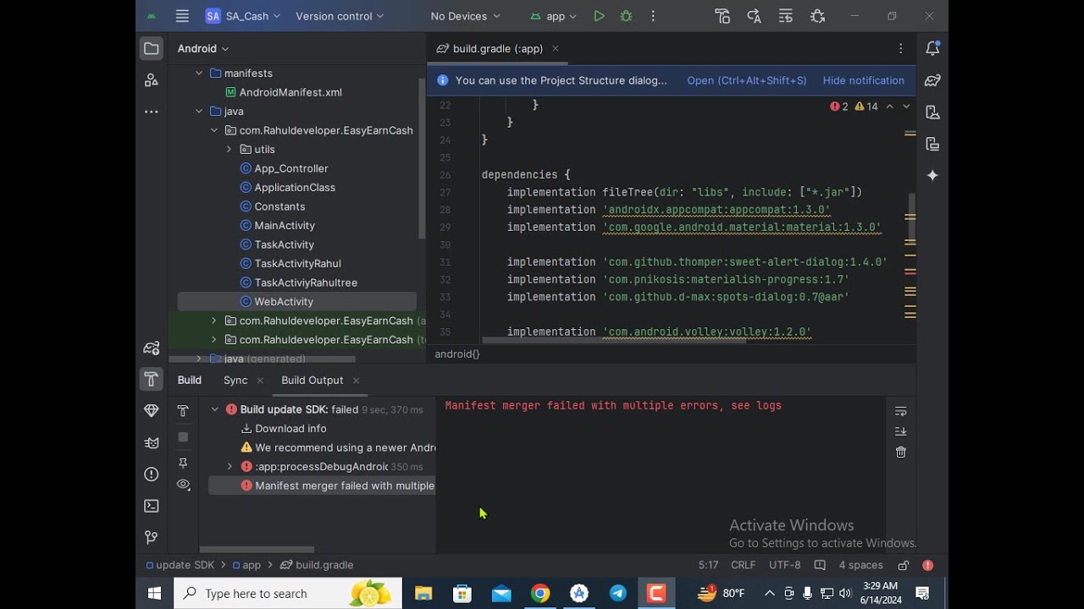
Task: Open the Android project view dropdown
Action: 203,48
